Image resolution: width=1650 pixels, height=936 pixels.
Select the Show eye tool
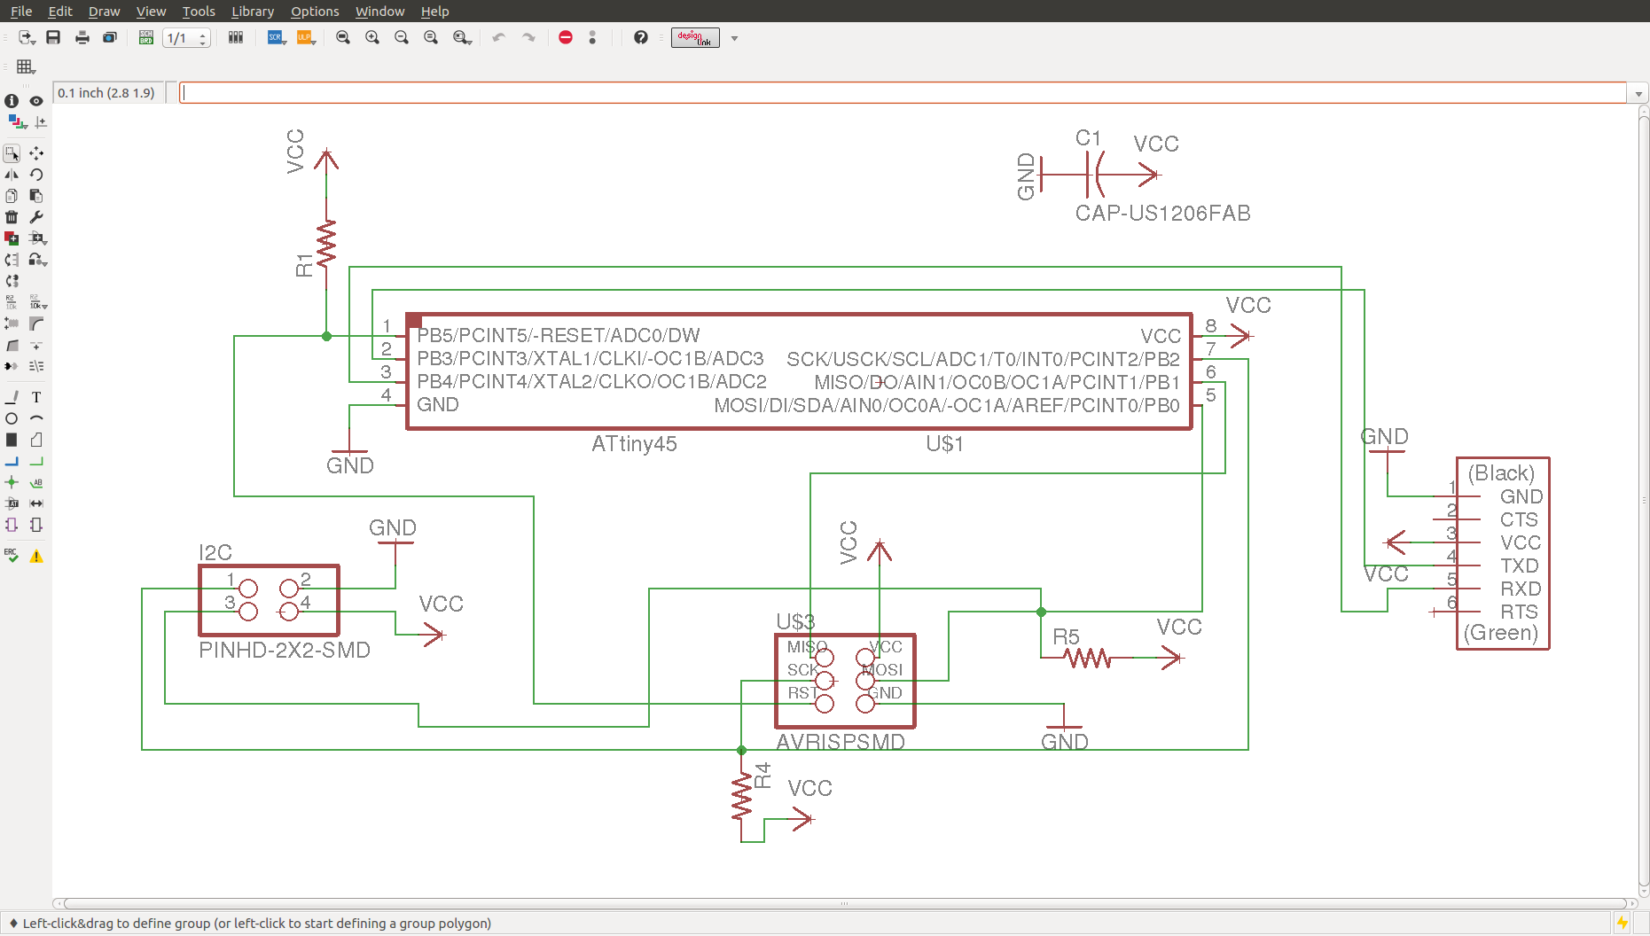[x=36, y=101]
